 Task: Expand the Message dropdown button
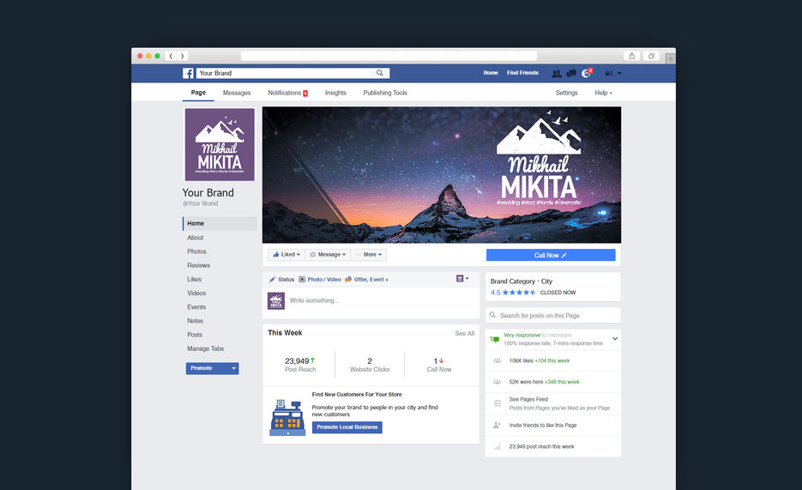(328, 255)
